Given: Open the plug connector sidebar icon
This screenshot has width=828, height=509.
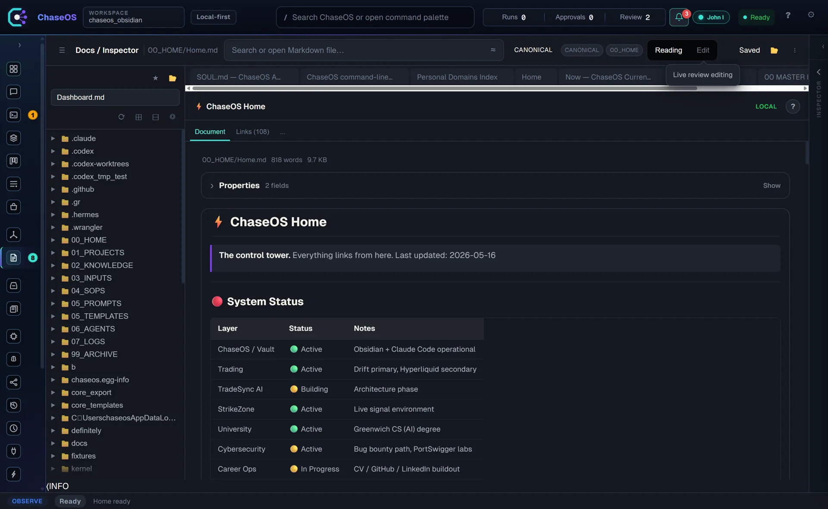Looking at the screenshot, I should pos(13,451).
